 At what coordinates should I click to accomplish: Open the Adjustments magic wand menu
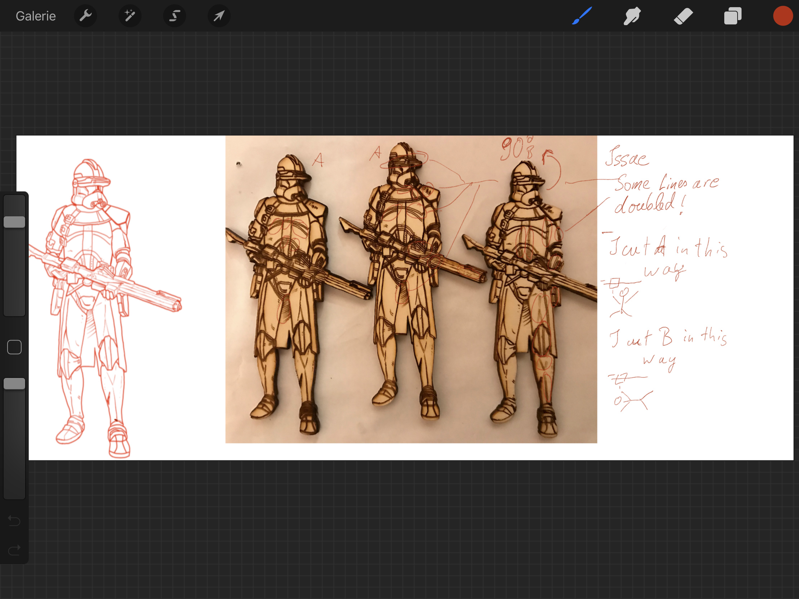click(130, 16)
